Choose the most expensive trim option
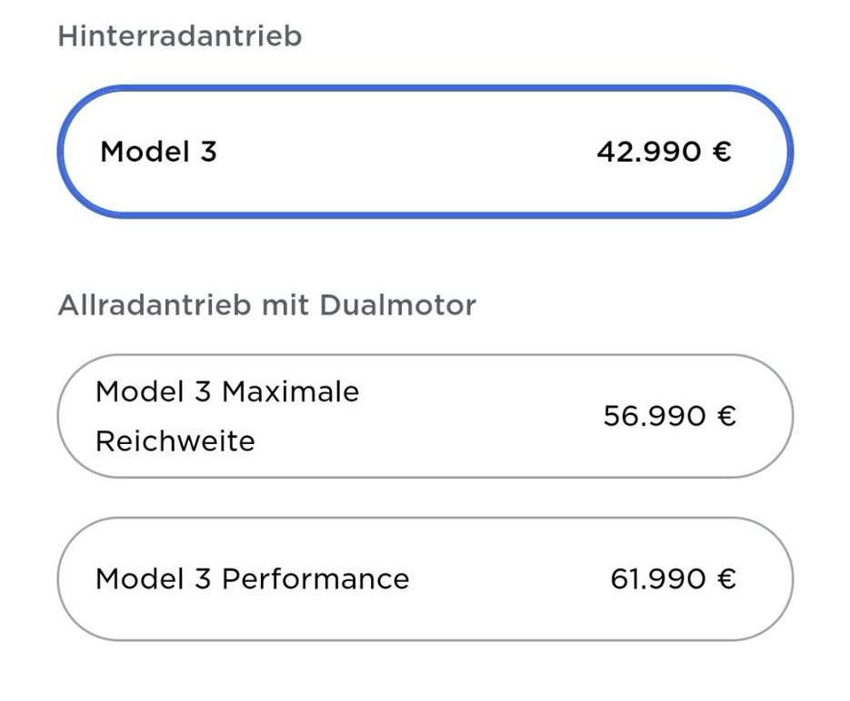 click(425, 578)
